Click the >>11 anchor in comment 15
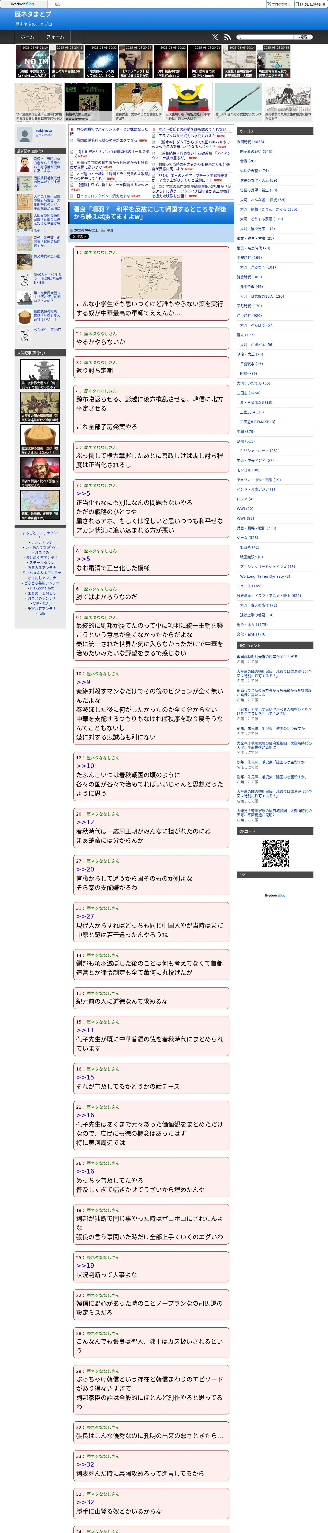This screenshot has width=328, height=1533. click(x=85, y=1030)
